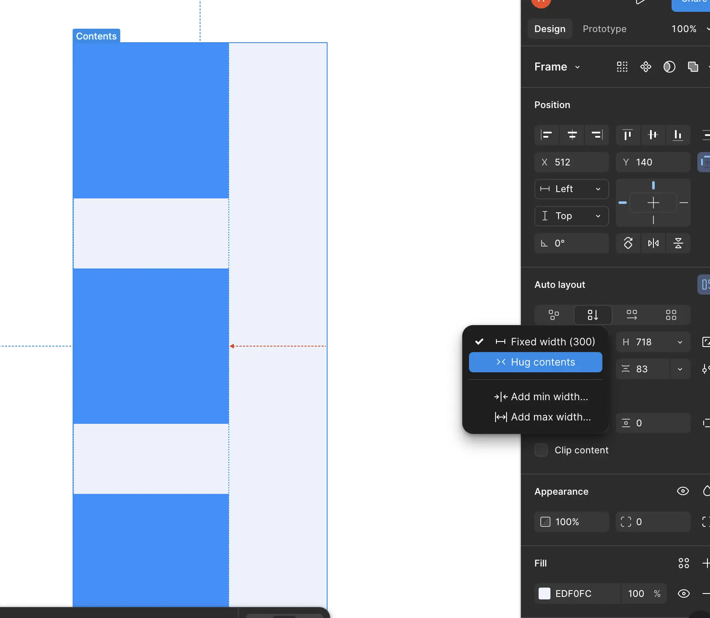Click the EDF0FC fill color swatch
Screen dimensions: 710x618
coord(545,594)
